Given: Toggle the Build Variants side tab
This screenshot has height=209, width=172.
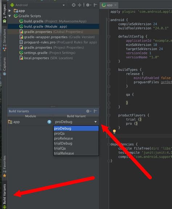Looking at the screenshot, I should 4,196.
